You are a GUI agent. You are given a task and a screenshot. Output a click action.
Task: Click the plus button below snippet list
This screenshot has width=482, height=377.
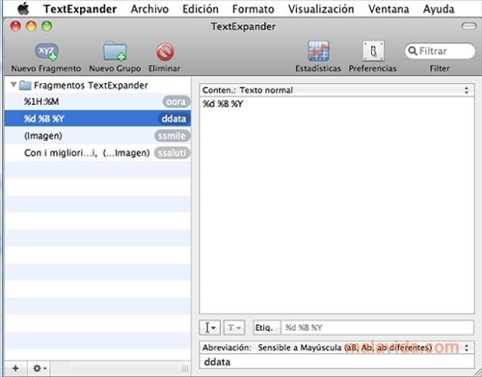pos(15,368)
